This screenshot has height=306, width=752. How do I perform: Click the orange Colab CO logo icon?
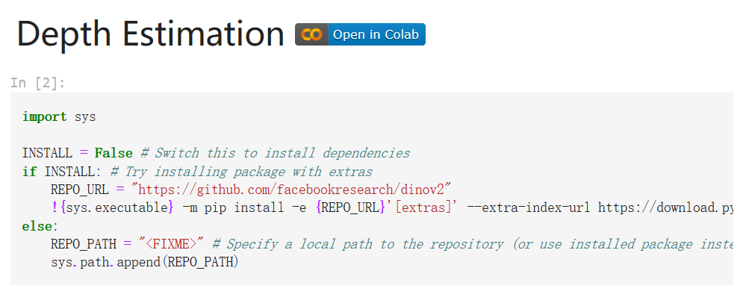click(311, 34)
